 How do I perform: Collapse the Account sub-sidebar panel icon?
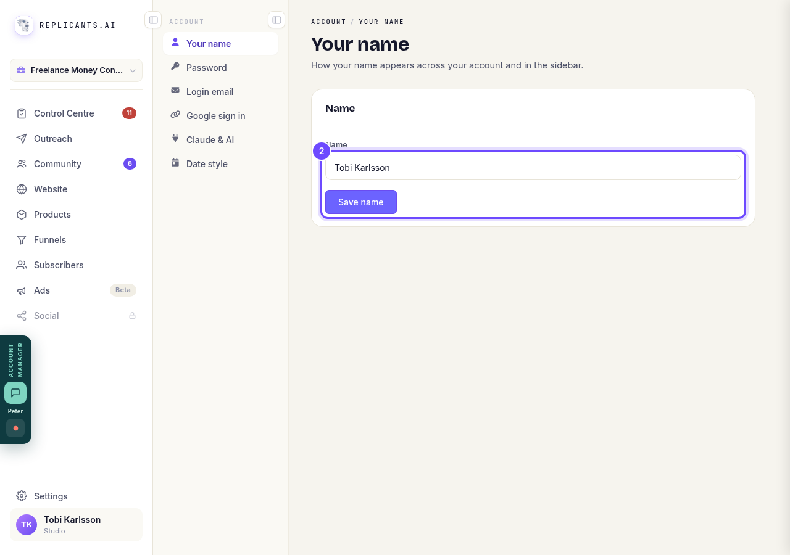pyautogui.click(x=276, y=20)
